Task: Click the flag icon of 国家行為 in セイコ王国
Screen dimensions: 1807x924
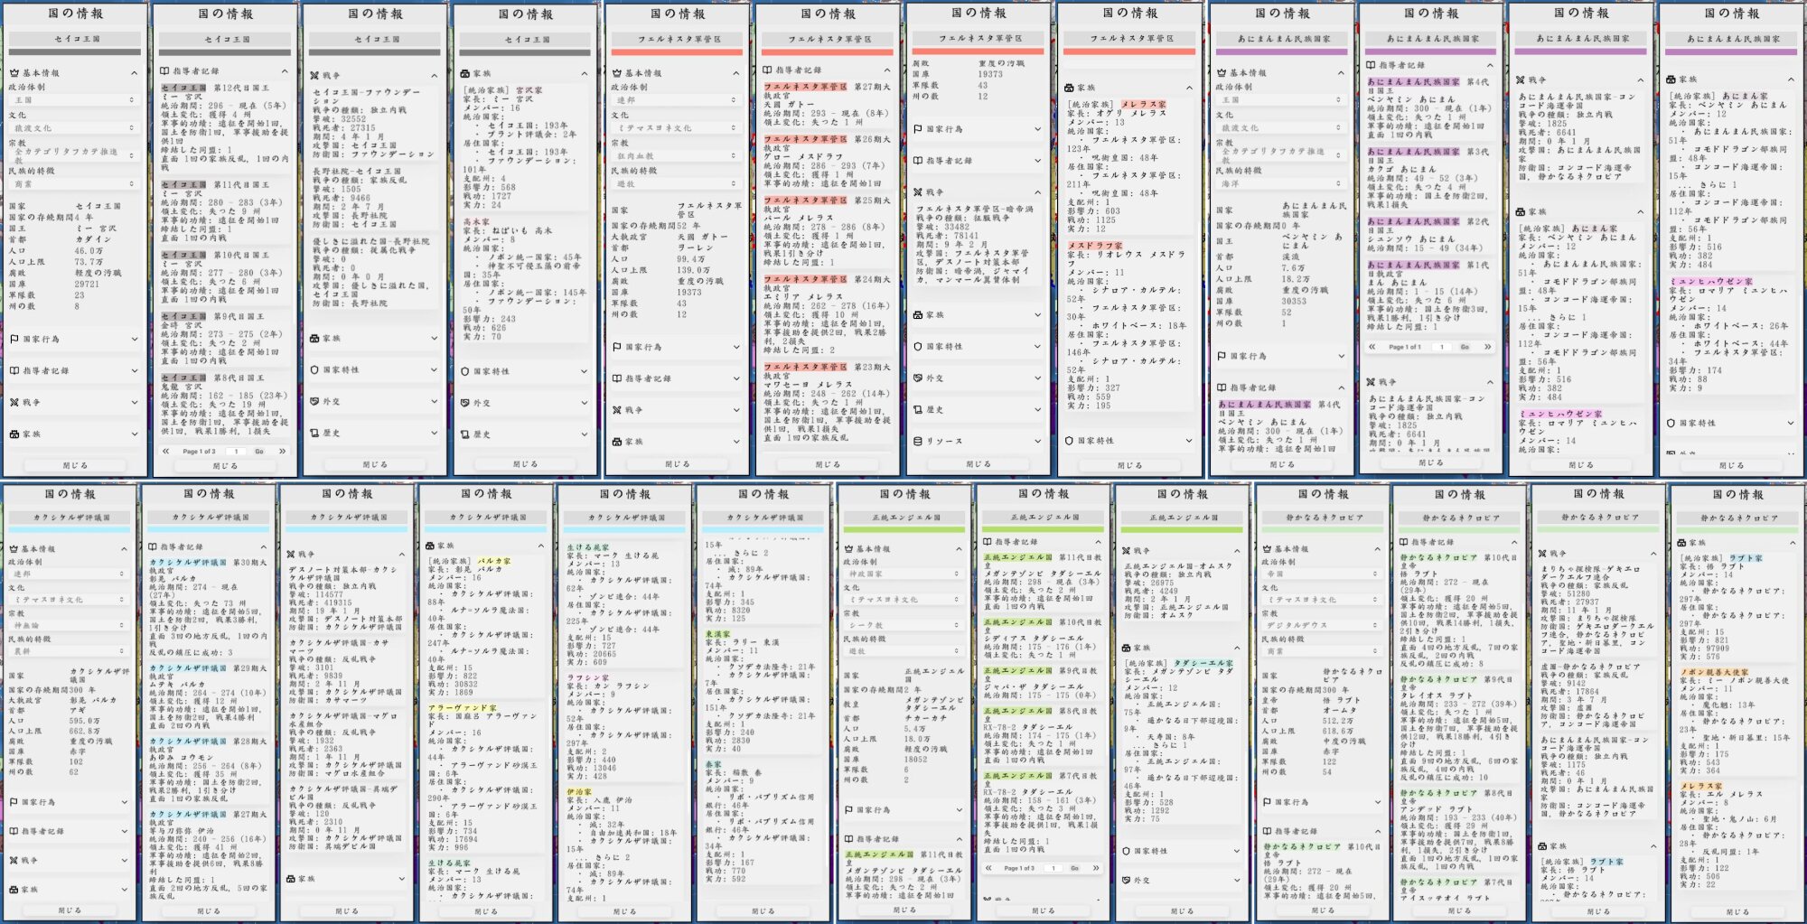Action: coord(14,340)
